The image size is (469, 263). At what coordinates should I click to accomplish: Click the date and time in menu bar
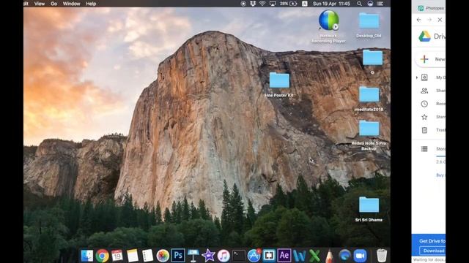[331, 4]
